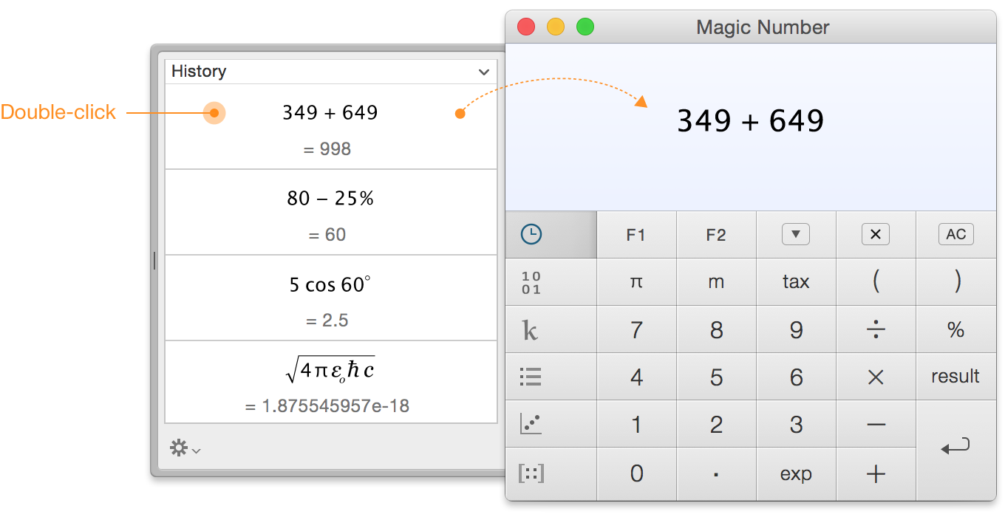Click the divide operator key

coord(876,329)
